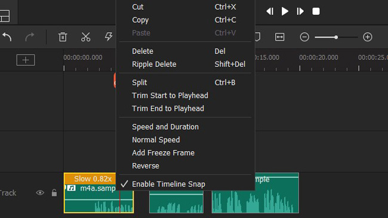
Task: Toggle Enable Timeline Snap option
Action: (186, 184)
